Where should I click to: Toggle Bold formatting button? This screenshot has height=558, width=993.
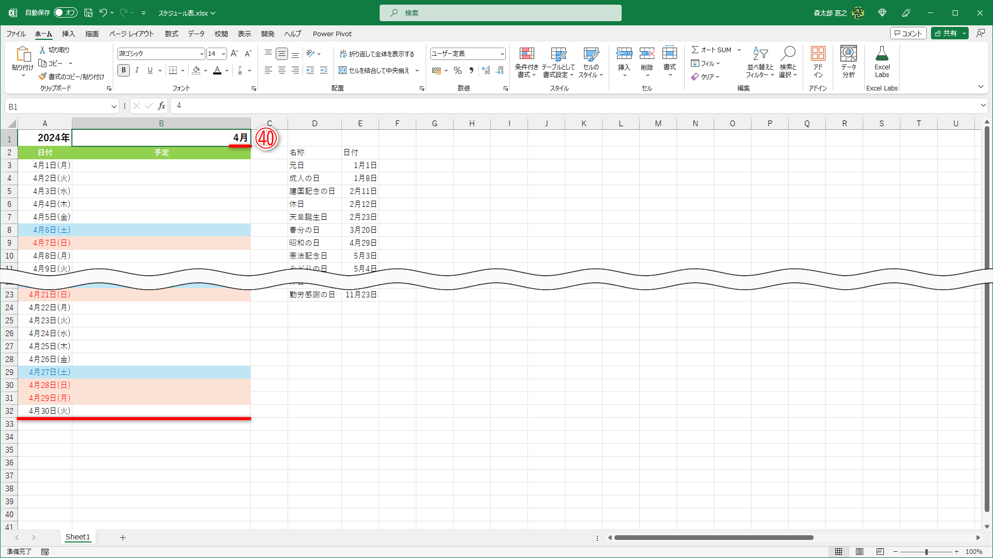click(x=124, y=70)
